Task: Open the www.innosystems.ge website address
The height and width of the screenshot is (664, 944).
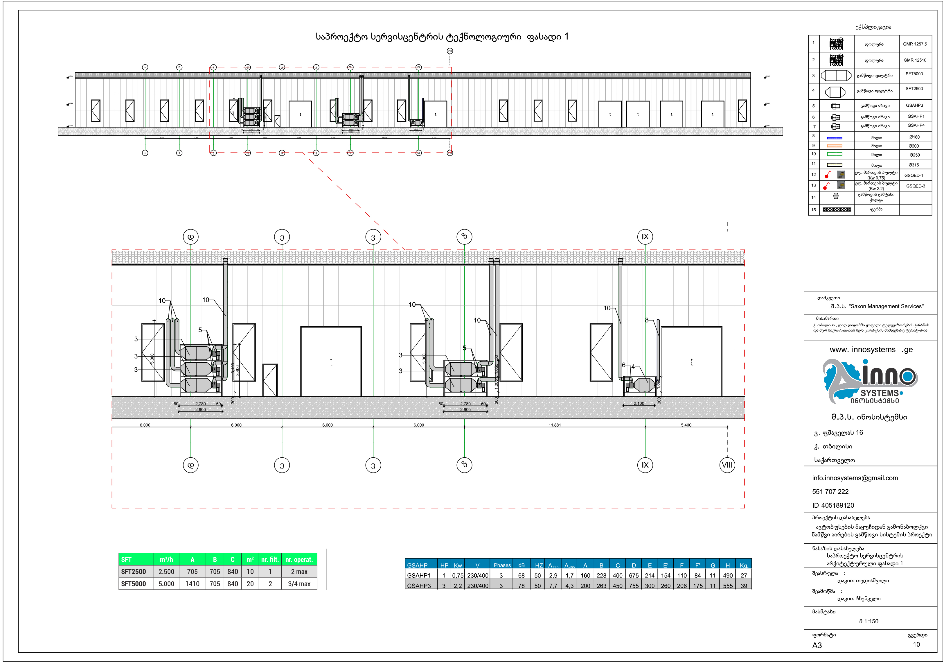Action: [871, 350]
